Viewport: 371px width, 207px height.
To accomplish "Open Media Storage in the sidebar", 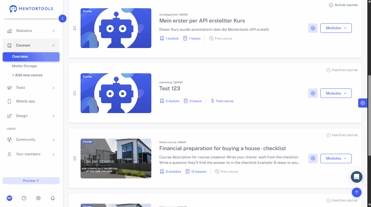I will (24, 66).
